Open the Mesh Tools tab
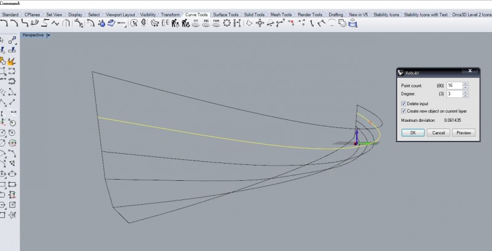The height and width of the screenshot is (251, 492). pos(281,14)
